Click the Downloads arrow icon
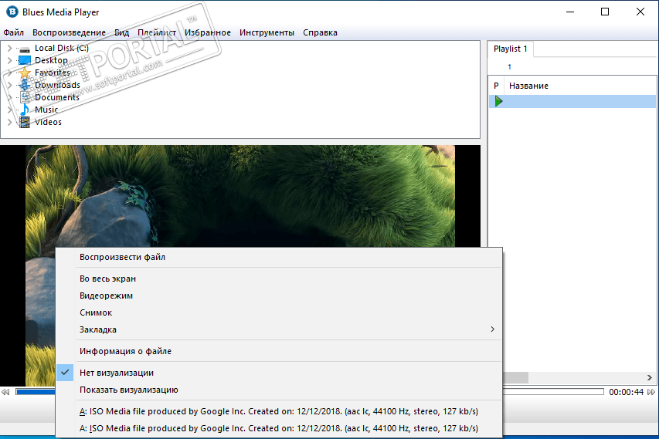659x439 pixels. coord(25,85)
